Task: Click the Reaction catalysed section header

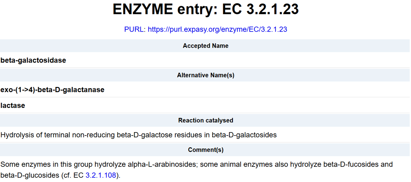Action: (x=205, y=120)
